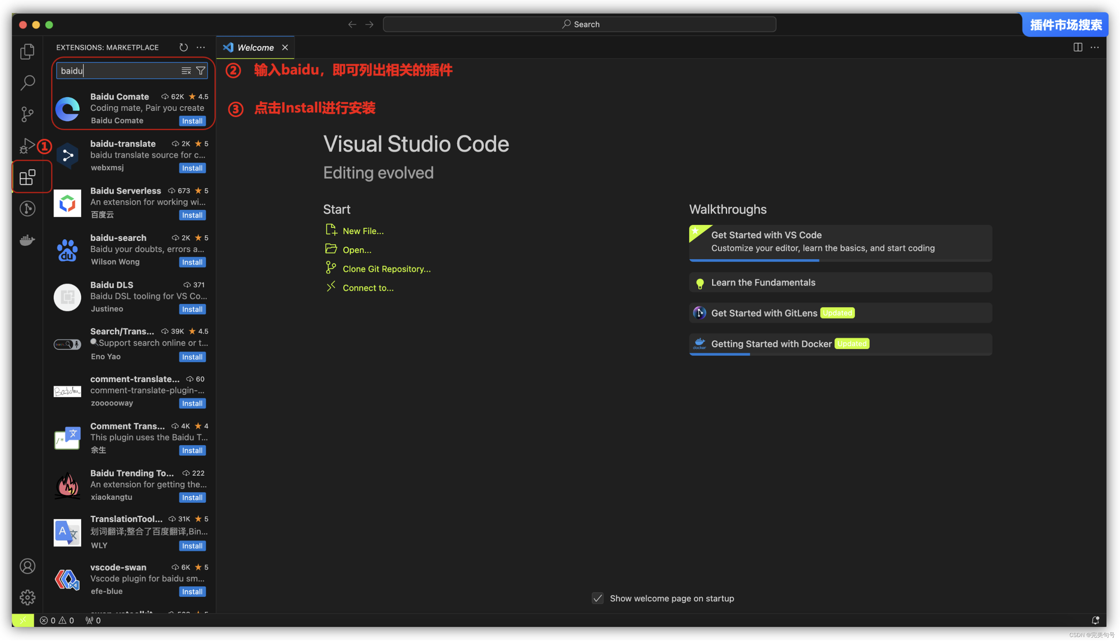Go back with the navigation arrow
The width and height of the screenshot is (1120, 641).
(352, 24)
